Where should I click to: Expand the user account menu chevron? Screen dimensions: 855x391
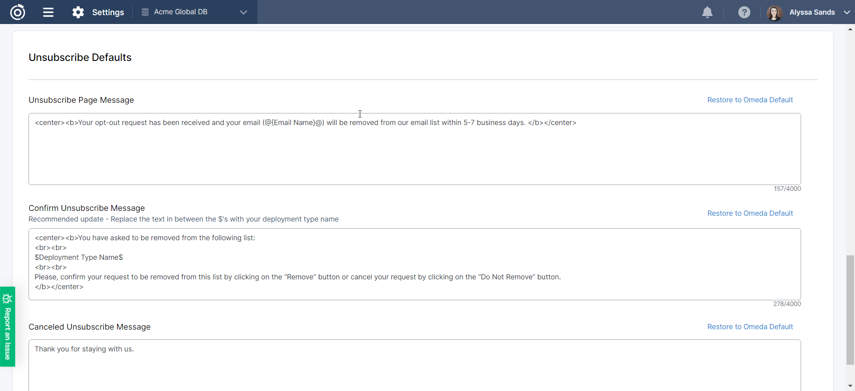[x=847, y=12]
